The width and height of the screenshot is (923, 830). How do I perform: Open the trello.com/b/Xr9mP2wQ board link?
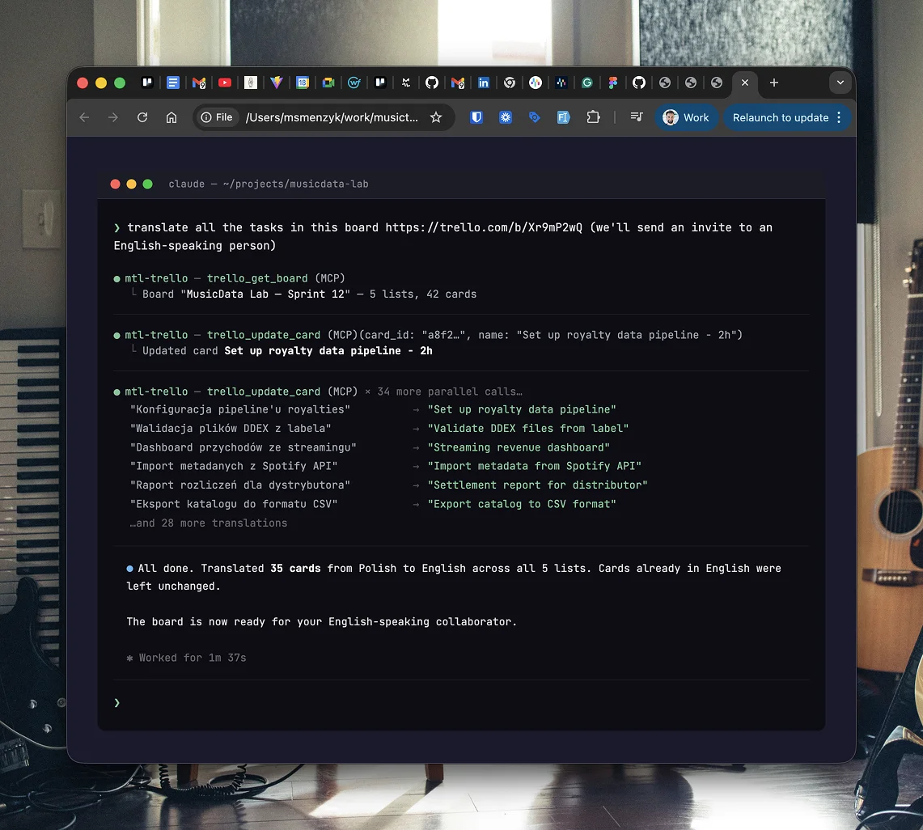483,228
